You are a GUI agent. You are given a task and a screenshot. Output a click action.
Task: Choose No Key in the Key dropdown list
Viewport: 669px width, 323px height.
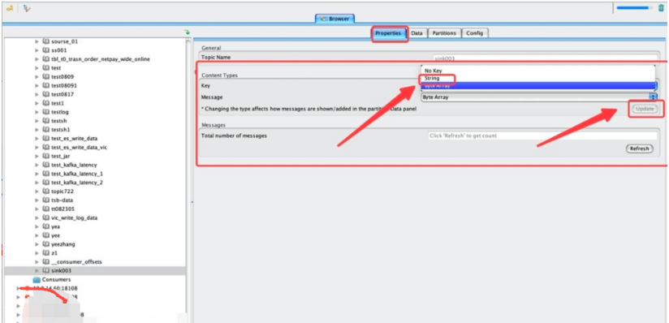point(537,71)
